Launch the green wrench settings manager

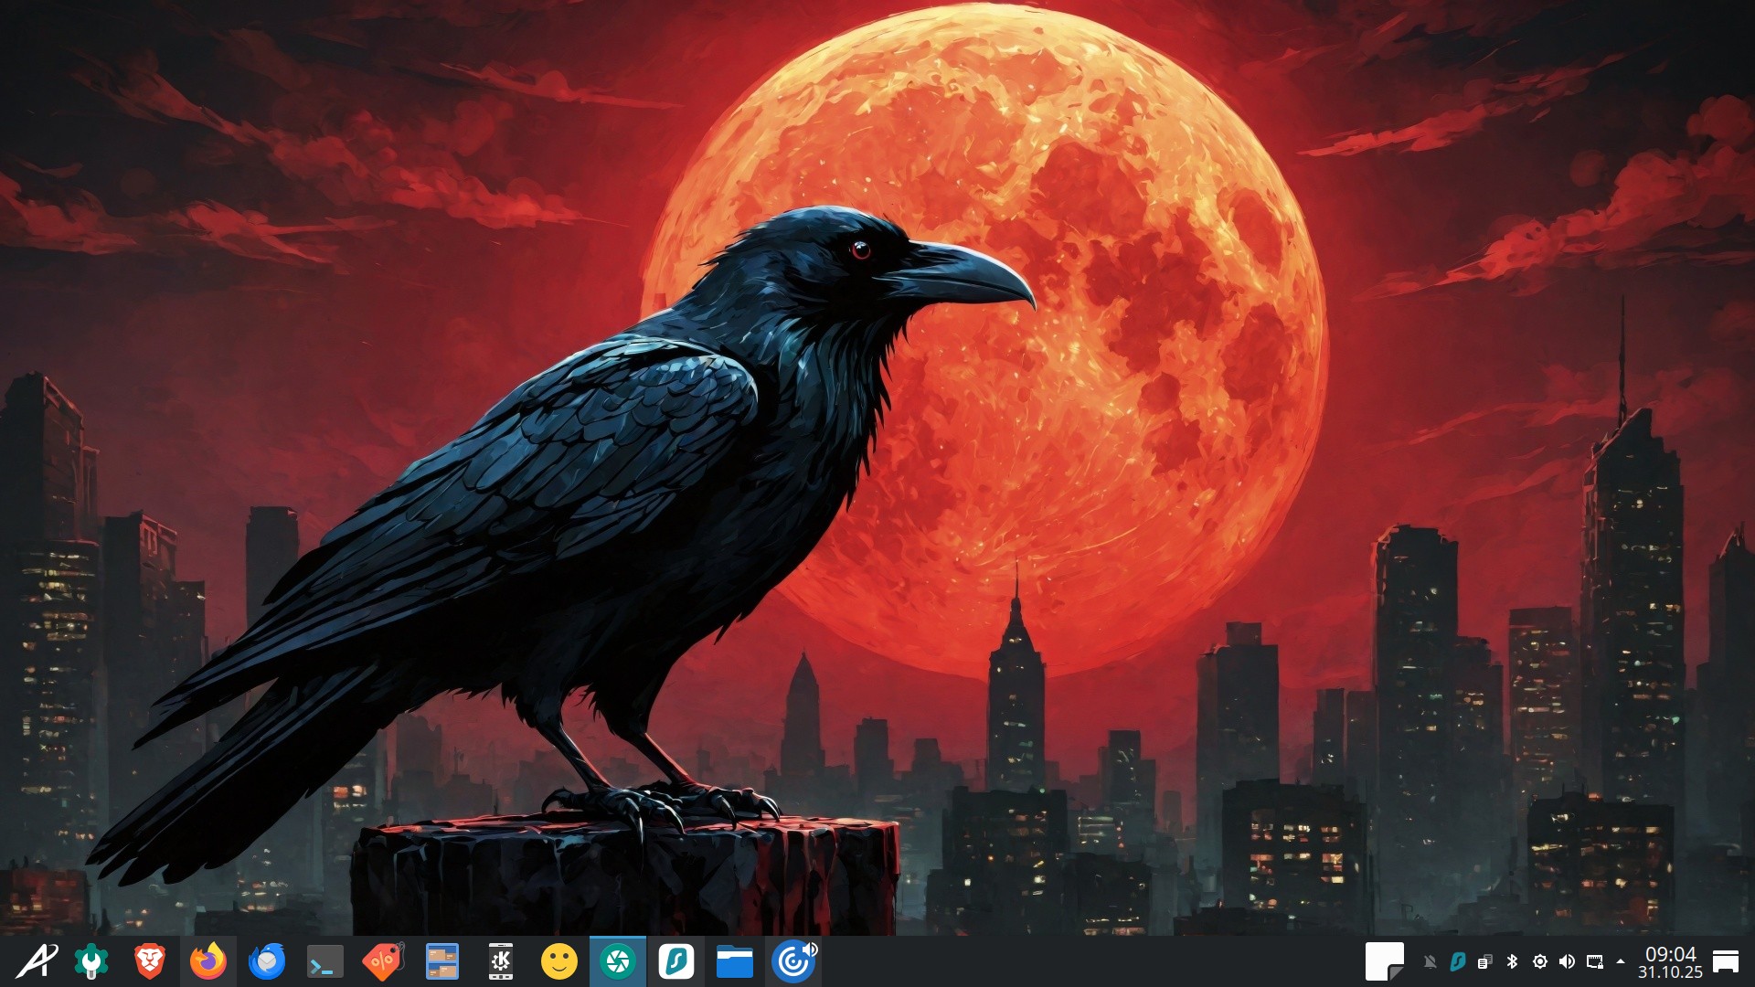coord(91,961)
